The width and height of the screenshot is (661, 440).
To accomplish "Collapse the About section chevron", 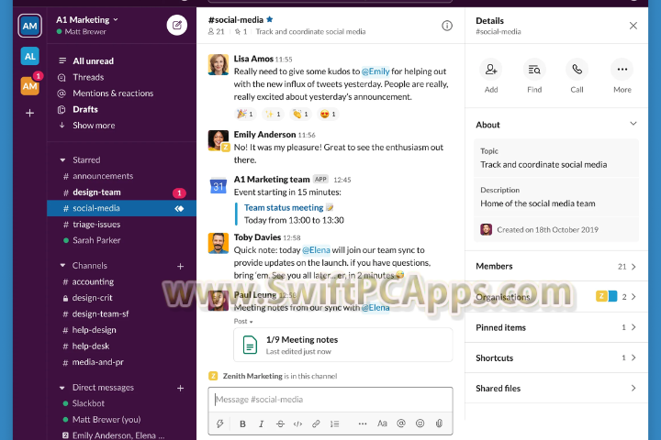I will tap(633, 124).
